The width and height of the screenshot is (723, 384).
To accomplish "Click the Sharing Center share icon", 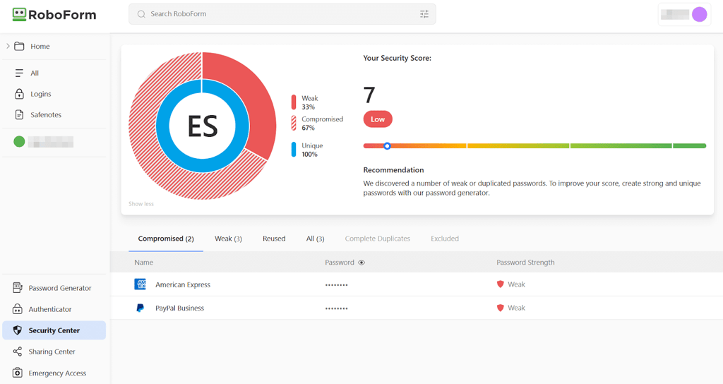I will point(18,352).
